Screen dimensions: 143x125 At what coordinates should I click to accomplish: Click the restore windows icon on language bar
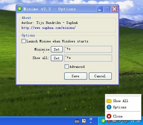tap(91, 119)
